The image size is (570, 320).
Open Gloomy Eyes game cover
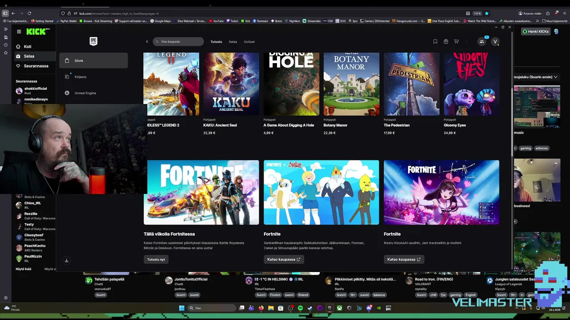coord(472,84)
